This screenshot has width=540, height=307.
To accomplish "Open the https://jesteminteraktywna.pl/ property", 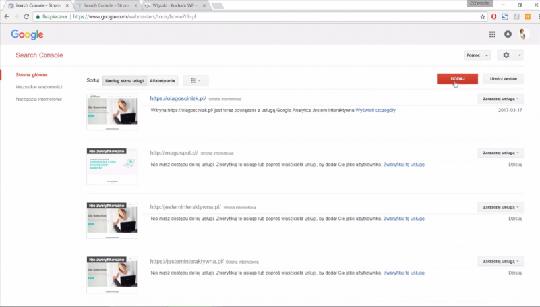I will [x=187, y=262].
